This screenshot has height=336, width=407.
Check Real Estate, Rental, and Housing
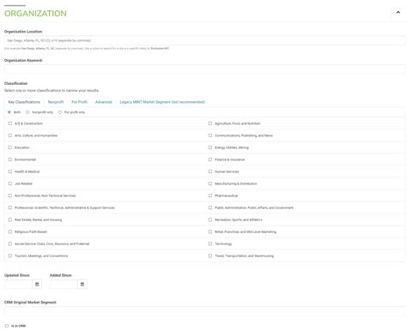10,219
